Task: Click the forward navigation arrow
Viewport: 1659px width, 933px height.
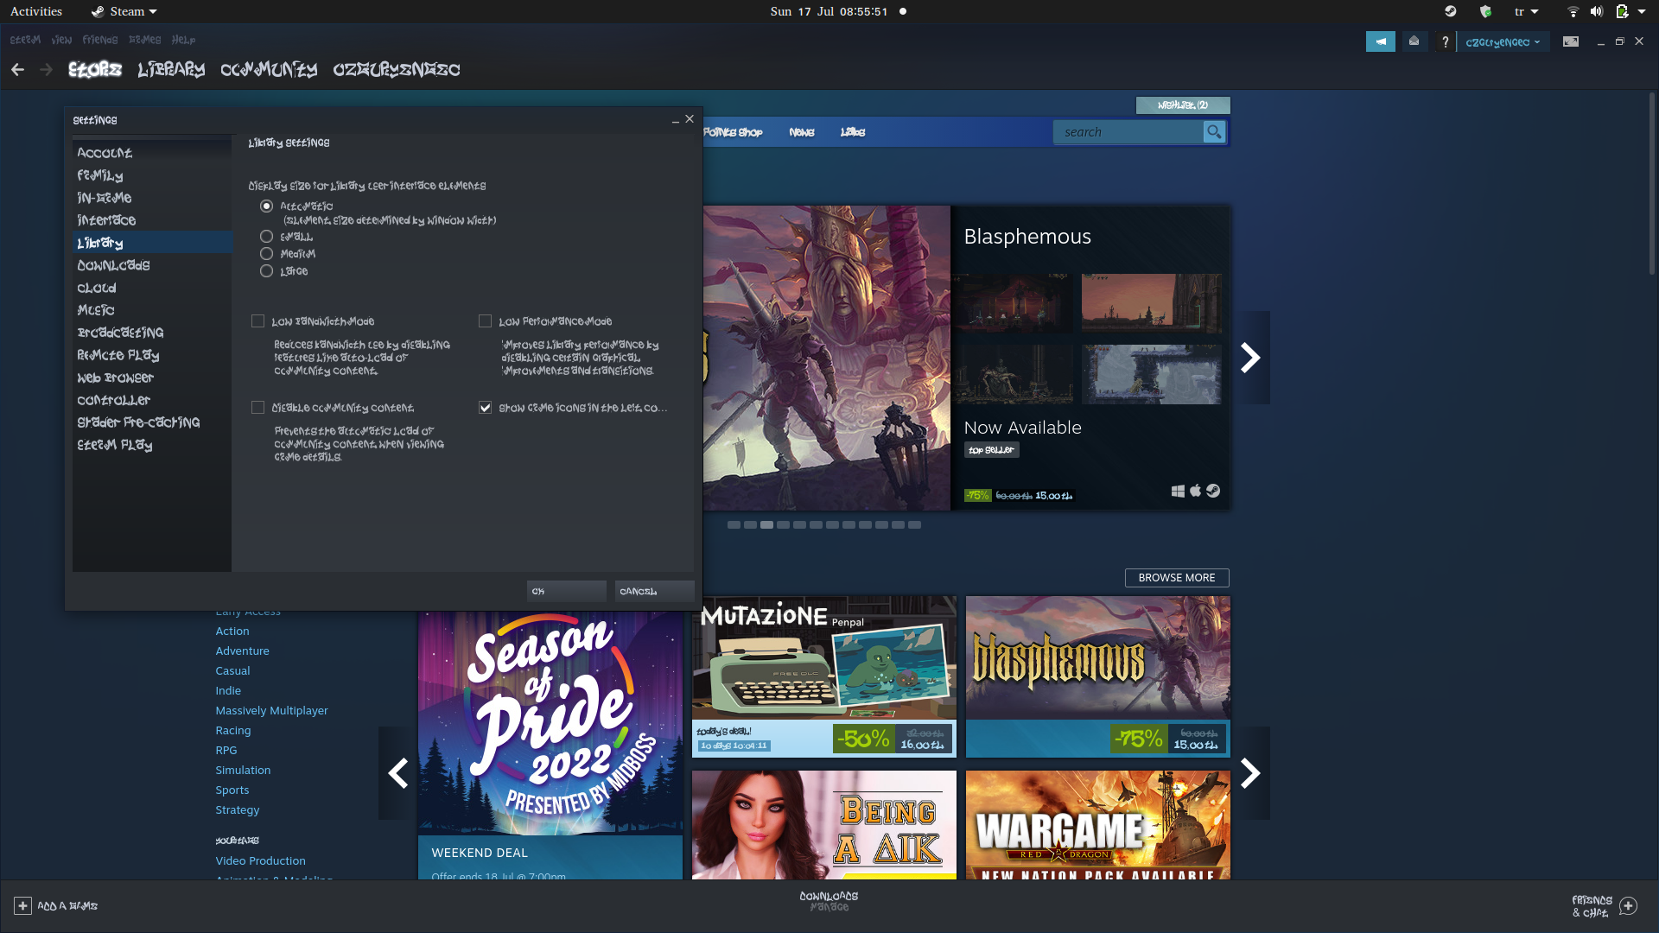Action: (46, 70)
